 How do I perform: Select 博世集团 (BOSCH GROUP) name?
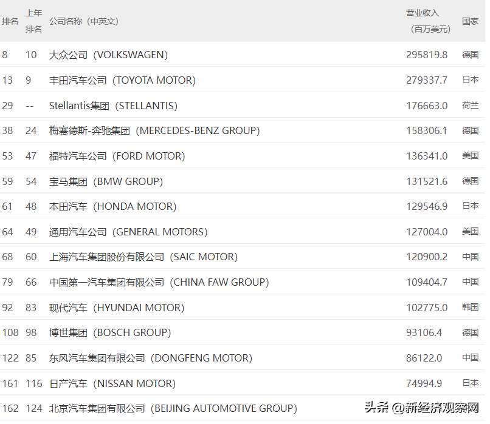110,332
